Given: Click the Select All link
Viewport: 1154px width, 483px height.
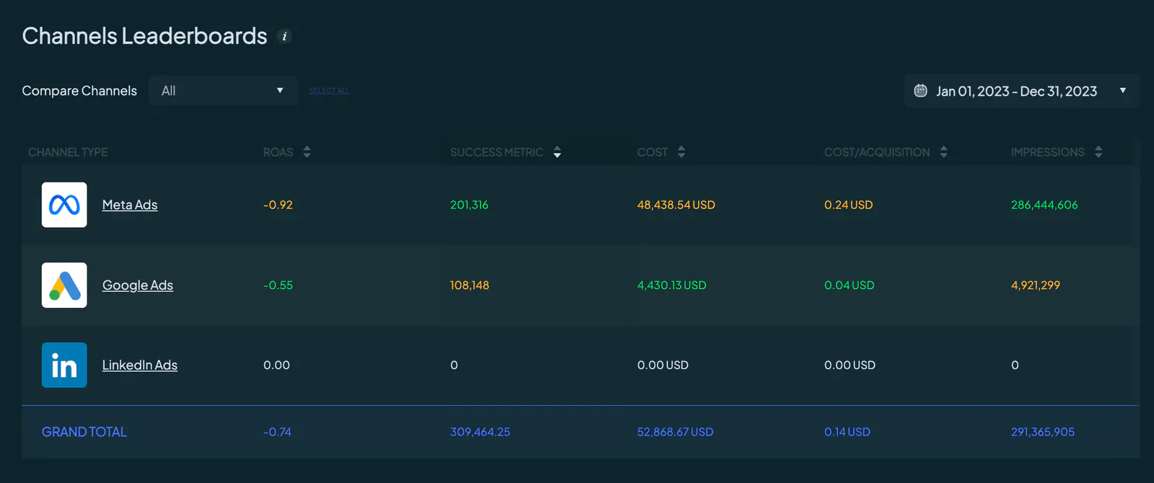Looking at the screenshot, I should (329, 91).
